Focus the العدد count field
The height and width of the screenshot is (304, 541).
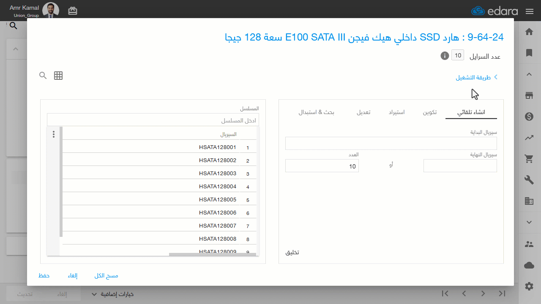pos(322,166)
